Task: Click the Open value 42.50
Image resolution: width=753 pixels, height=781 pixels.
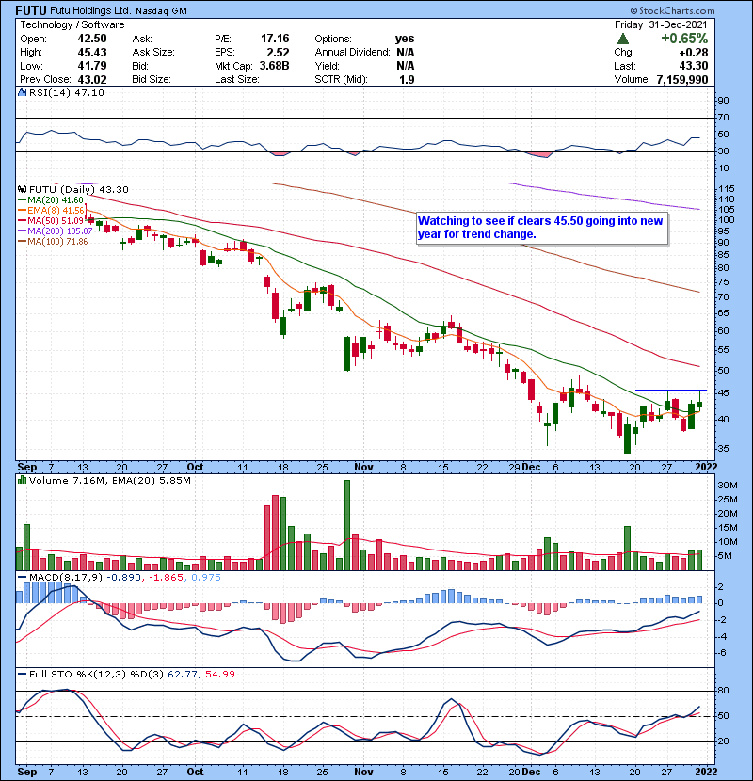Action: tap(92, 39)
